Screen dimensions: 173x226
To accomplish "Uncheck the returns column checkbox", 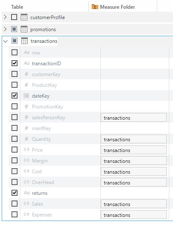I will tap(15, 193).
